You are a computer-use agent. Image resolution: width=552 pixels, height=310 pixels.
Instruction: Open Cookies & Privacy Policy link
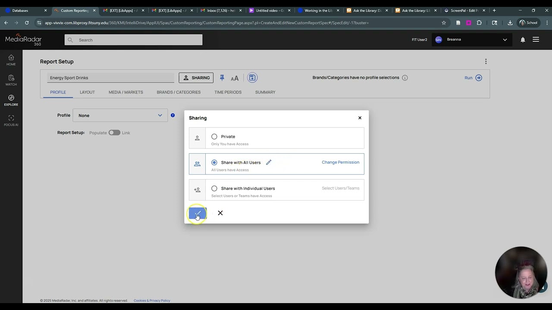coord(152,301)
